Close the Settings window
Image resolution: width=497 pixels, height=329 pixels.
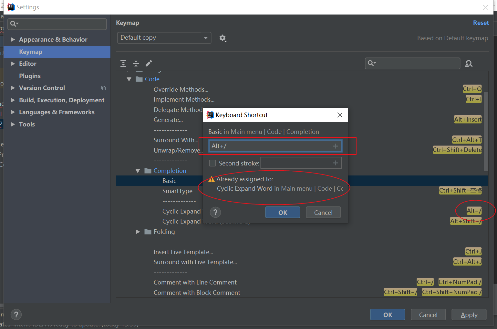point(485,7)
